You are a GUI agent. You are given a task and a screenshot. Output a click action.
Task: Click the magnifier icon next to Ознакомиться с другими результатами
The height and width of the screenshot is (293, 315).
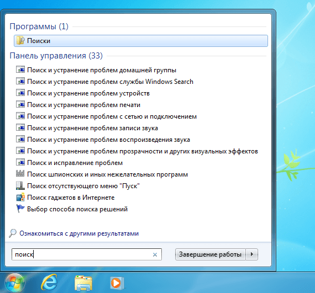tap(13, 233)
